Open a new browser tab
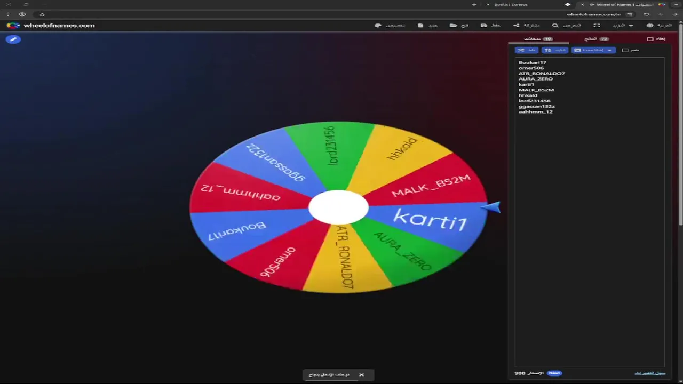 (474, 4)
